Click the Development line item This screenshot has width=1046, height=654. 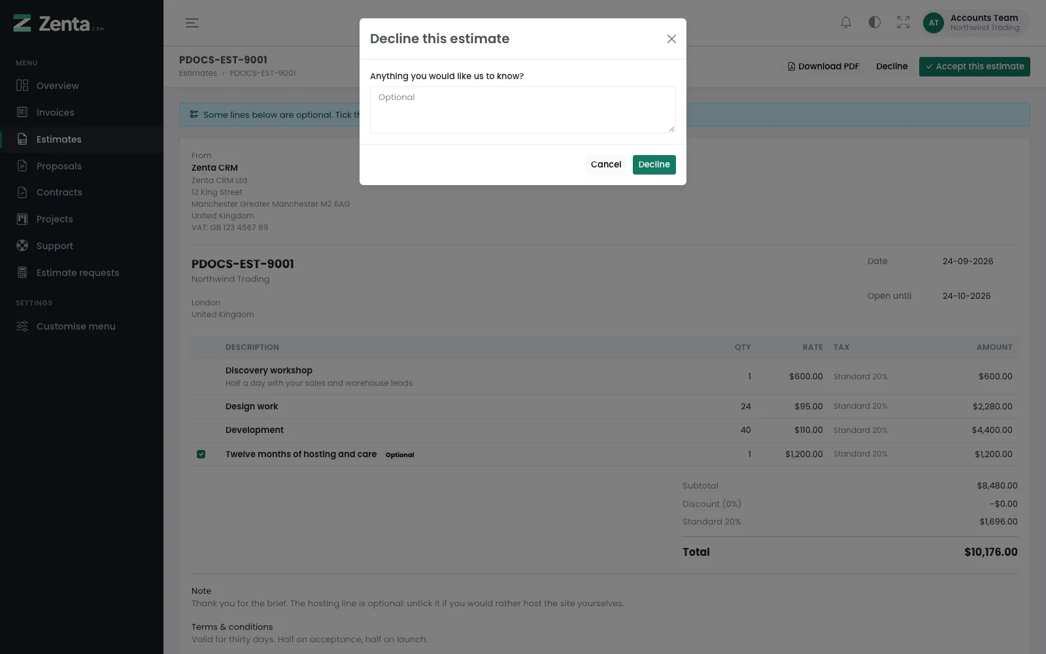coord(254,430)
